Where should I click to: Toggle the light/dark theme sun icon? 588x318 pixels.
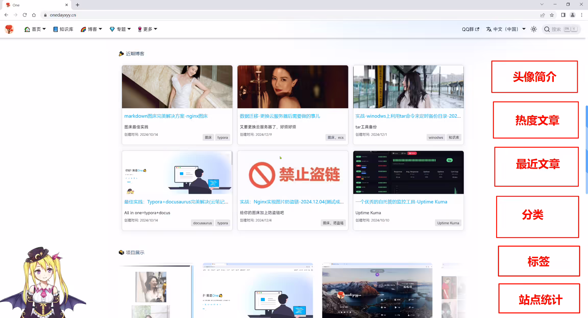(x=534, y=29)
